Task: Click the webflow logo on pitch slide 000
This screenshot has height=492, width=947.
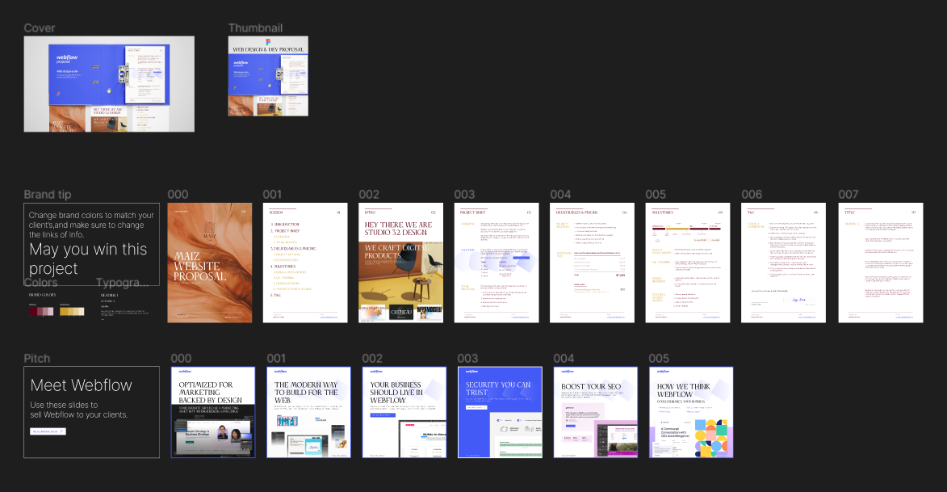Action: coord(185,371)
